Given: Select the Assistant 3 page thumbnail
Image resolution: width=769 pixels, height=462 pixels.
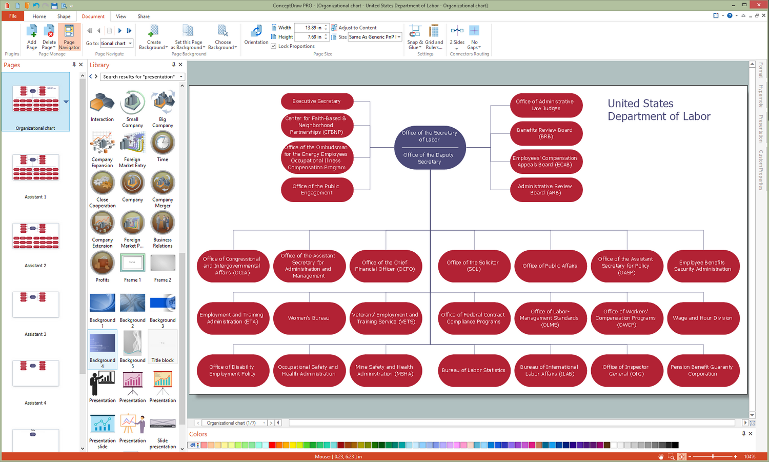Looking at the screenshot, I should coord(35,305).
